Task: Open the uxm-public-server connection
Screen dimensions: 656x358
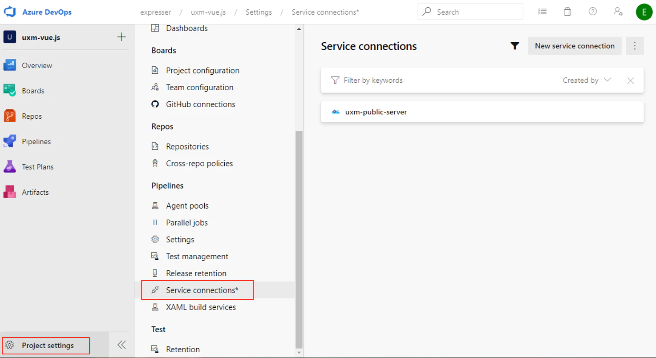Action: point(482,112)
